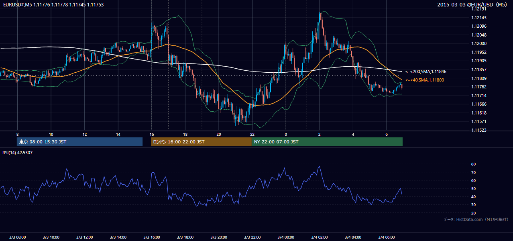Screen dimensions: 513x241
Task: Click the London session bar 16:00-22:00 JST
Action: [x=201, y=142]
